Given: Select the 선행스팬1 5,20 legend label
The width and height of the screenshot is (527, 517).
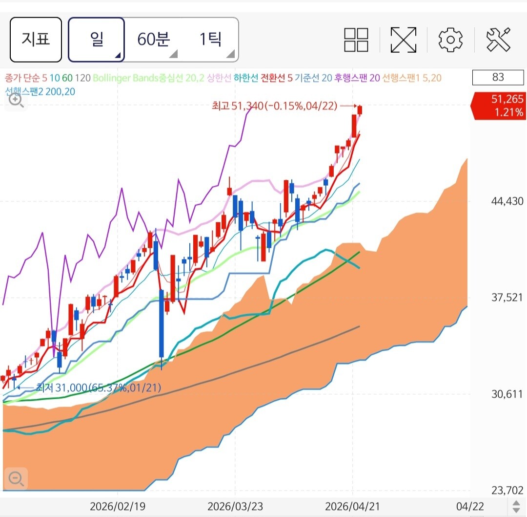Looking at the screenshot, I should (412, 78).
